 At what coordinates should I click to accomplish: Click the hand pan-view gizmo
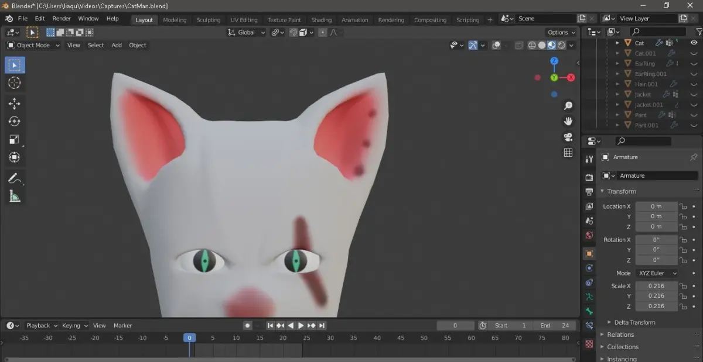[568, 121]
